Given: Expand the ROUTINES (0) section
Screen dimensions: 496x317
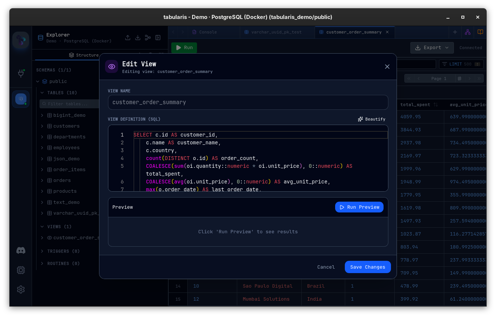Looking at the screenshot, I should [42, 263].
